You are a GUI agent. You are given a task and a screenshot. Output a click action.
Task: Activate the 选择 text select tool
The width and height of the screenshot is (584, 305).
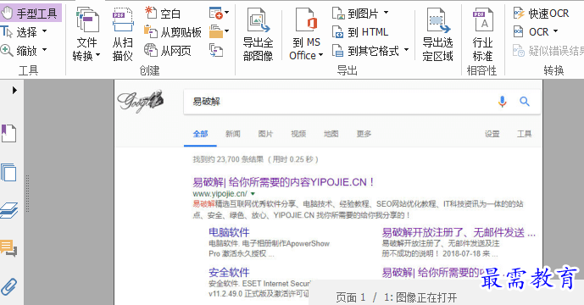click(19, 32)
